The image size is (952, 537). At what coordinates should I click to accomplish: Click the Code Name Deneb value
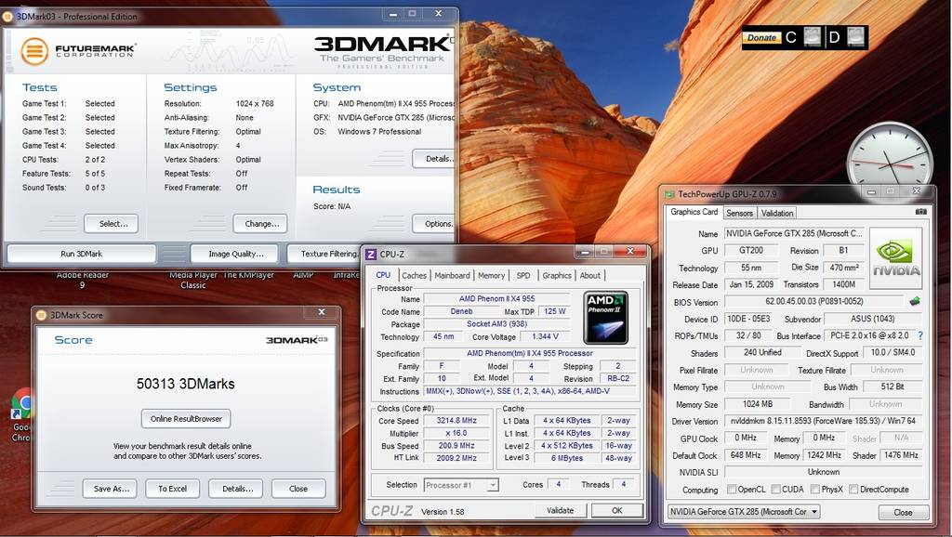461,311
